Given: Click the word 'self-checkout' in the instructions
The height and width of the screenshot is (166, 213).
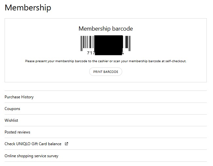Looking at the screenshot, I should (176, 61).
